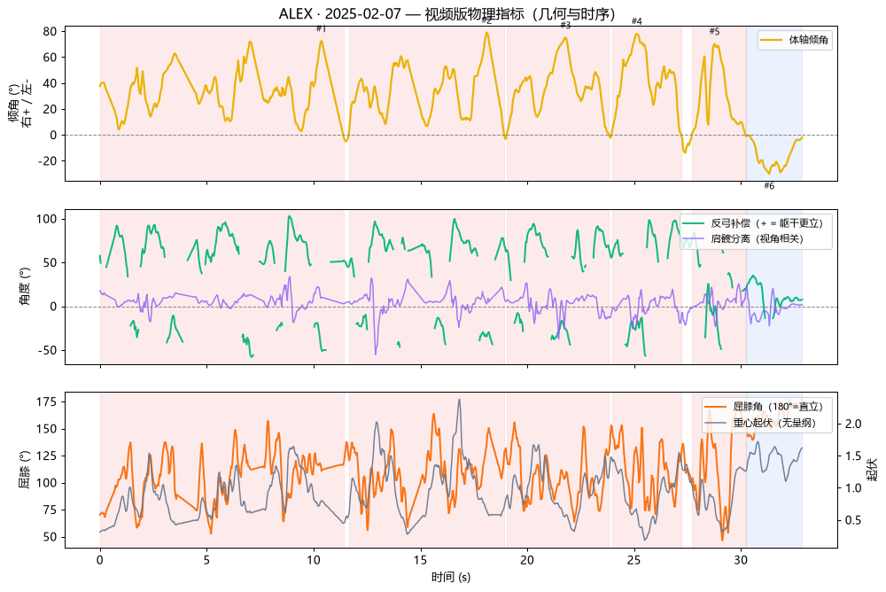Click the "1.5" tick on the 起伏 axis
This screenshot has width=886, height=592.
pyautogui.click(x=853, y=456)
